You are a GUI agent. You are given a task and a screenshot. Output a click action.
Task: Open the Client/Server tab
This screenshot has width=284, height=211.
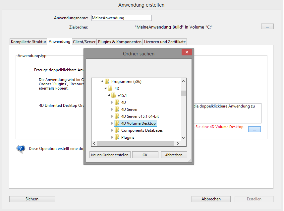(x=84, y=42)
